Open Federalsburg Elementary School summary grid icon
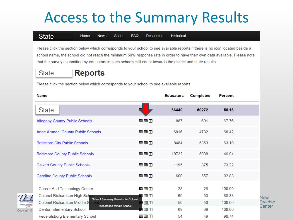 pyautogui.click(x=146, y=216)
